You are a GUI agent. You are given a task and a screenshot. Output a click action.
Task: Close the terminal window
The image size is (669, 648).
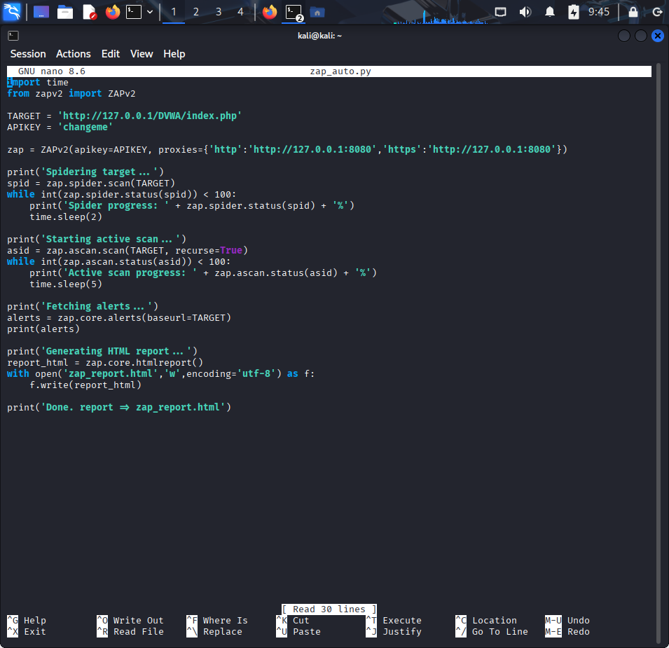point(658,36)
